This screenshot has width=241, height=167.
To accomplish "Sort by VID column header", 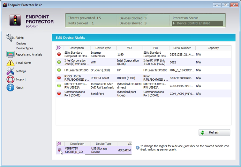I will point(130,48).
